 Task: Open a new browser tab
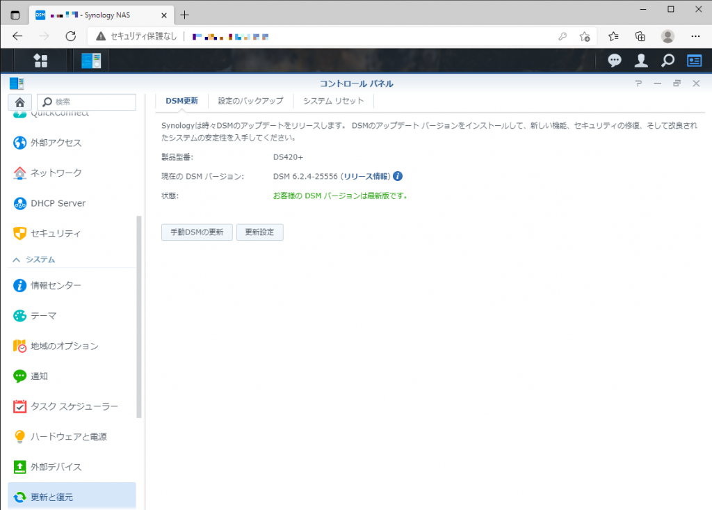(184, 15)
